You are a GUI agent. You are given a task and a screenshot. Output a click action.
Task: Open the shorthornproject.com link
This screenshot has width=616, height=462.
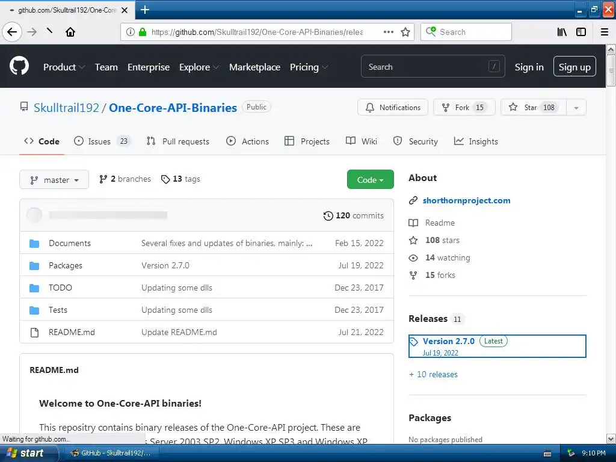tap(466, 200)
